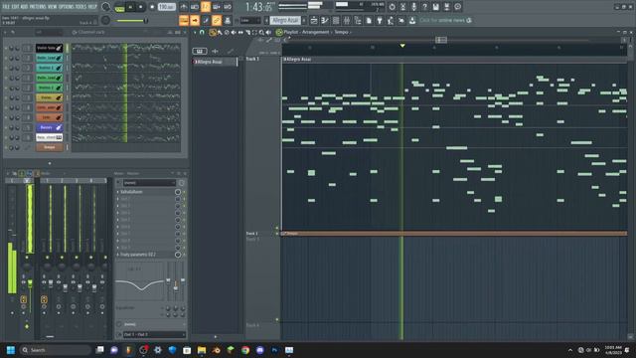Select the playlist Draw pencil tool
The width and height of the screenshot is (636, 358).
point(213,32)
